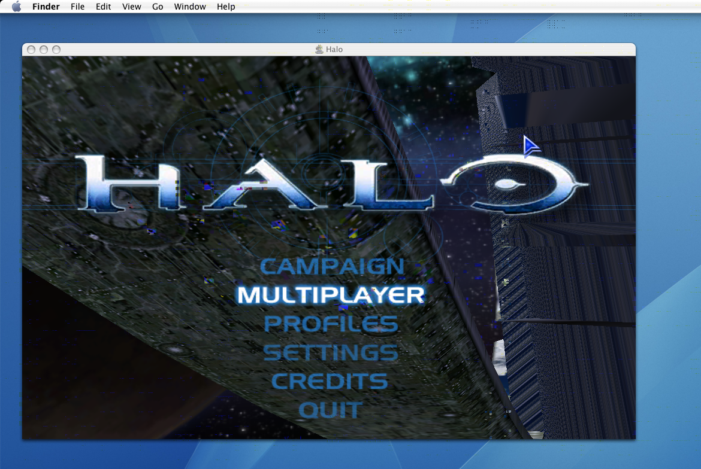Image resolution: width=701 pixels, height=469 pixels.
Task: Open the View menu
Action: point(131,6)
